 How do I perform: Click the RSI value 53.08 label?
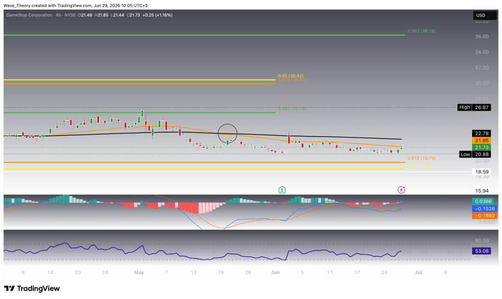[x=481, y=251]
